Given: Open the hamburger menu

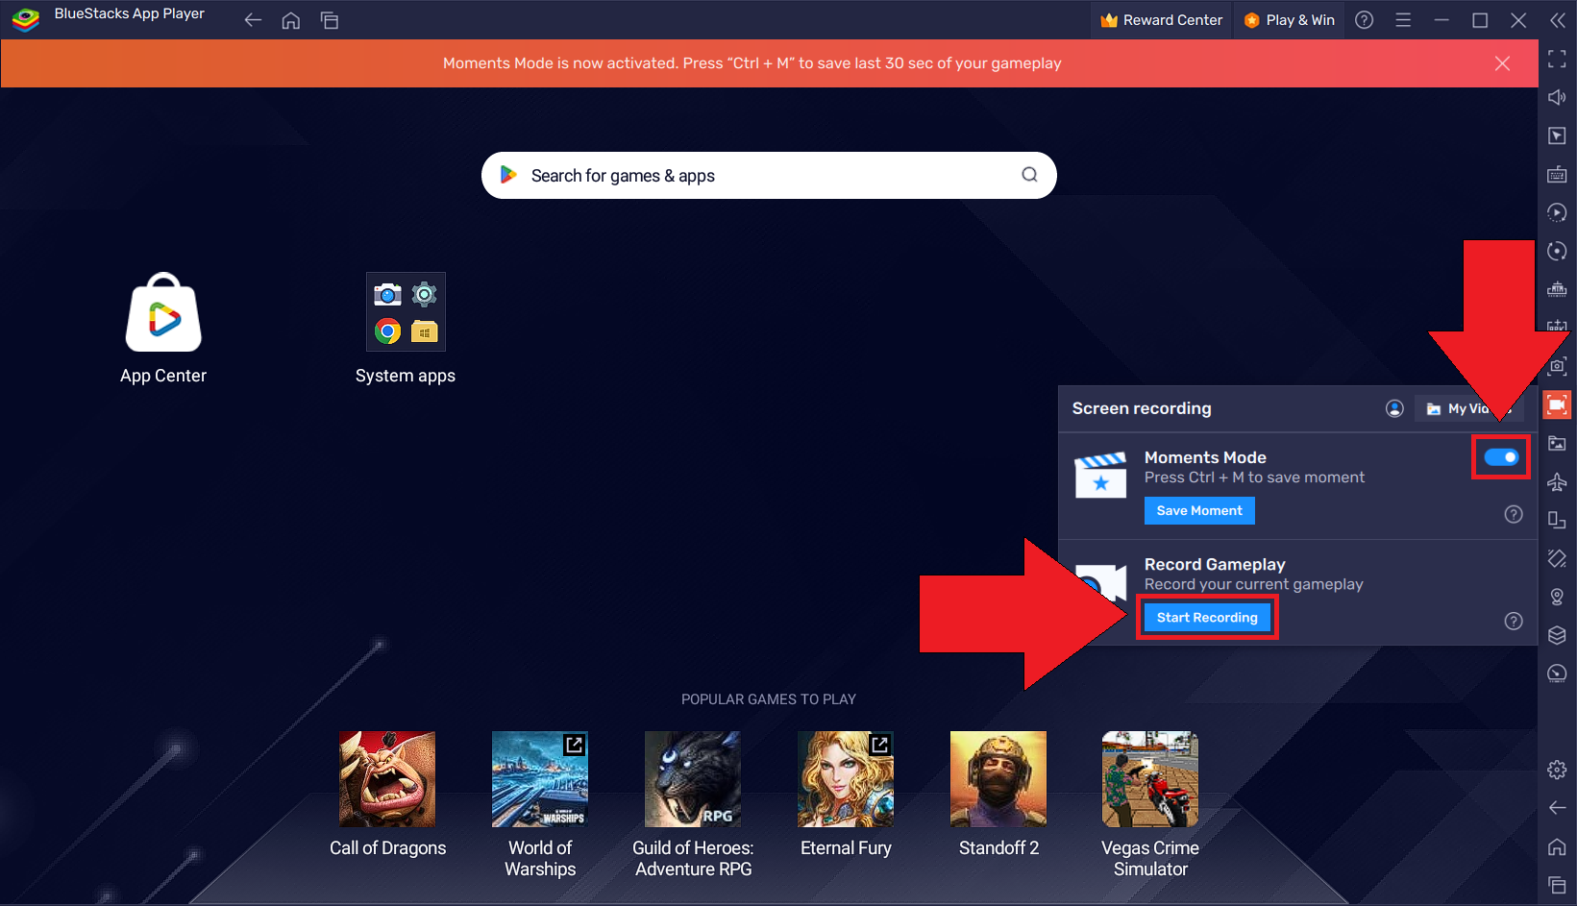Looking at the screenshot, I should click(x=1402, y=19).
